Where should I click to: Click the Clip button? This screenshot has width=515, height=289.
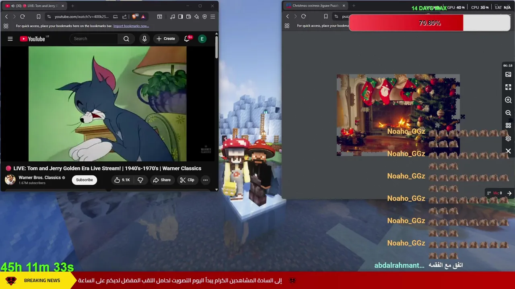click(187, 180)
